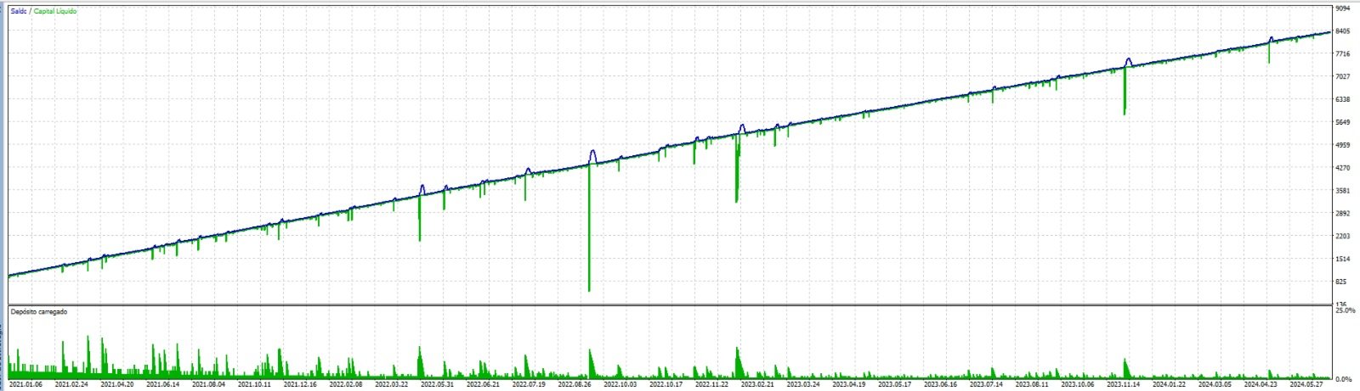Click the 0.0% deposit load label

pos(1344,379)
